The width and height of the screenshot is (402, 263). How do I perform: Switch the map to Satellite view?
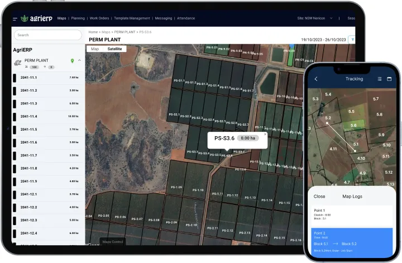click(x=114, y=49)
